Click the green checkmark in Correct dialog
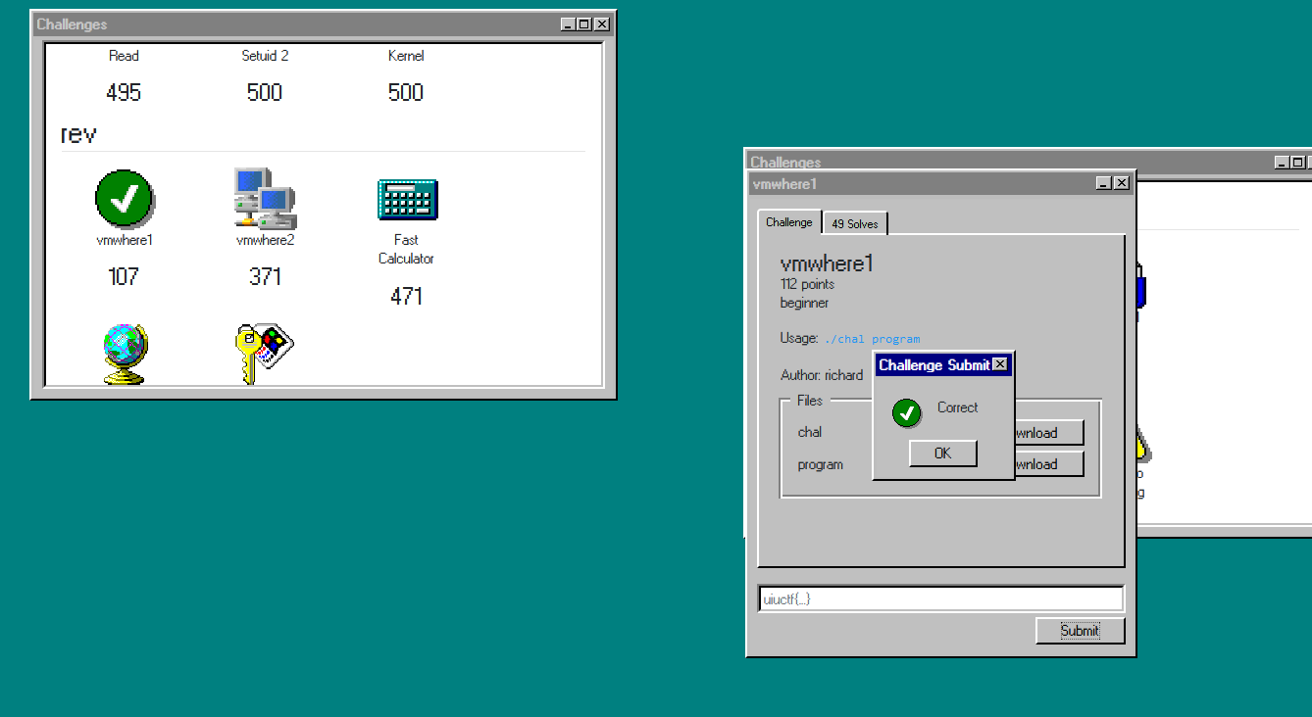Viewport: 1312px width, 717px height. pos(907,413)
